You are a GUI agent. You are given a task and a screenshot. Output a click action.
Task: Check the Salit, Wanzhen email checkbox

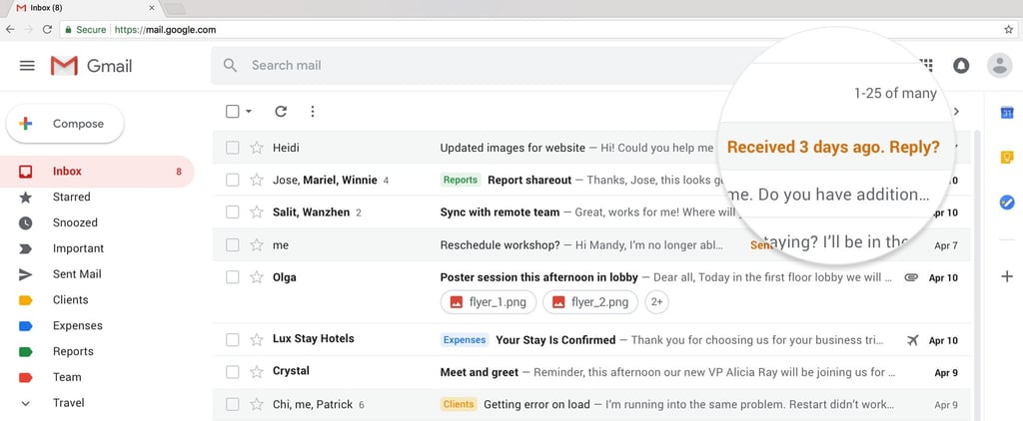click(232, 212)
